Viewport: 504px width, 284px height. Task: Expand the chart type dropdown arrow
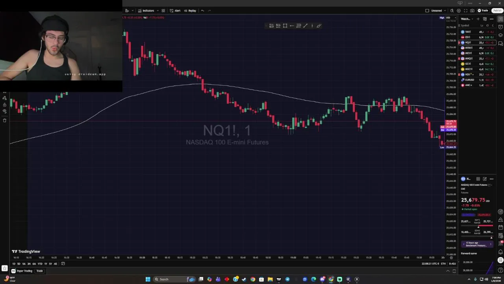tap(132, 11)
